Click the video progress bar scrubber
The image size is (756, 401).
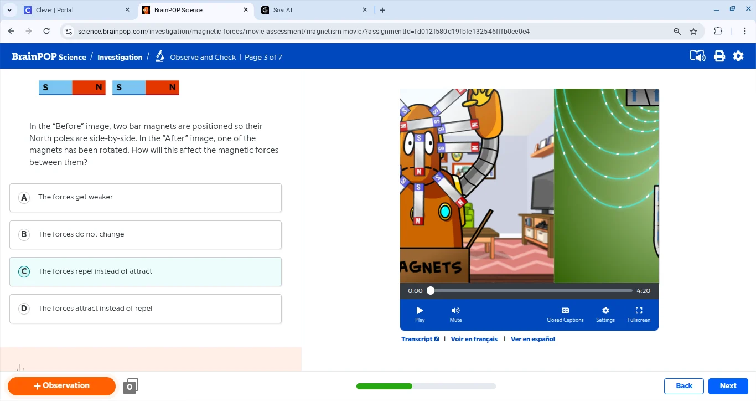[x=431, y=291]
